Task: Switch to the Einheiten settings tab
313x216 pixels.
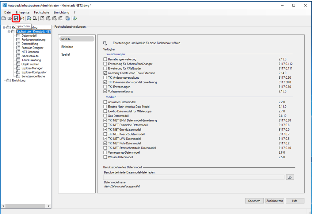Action: 77,47
